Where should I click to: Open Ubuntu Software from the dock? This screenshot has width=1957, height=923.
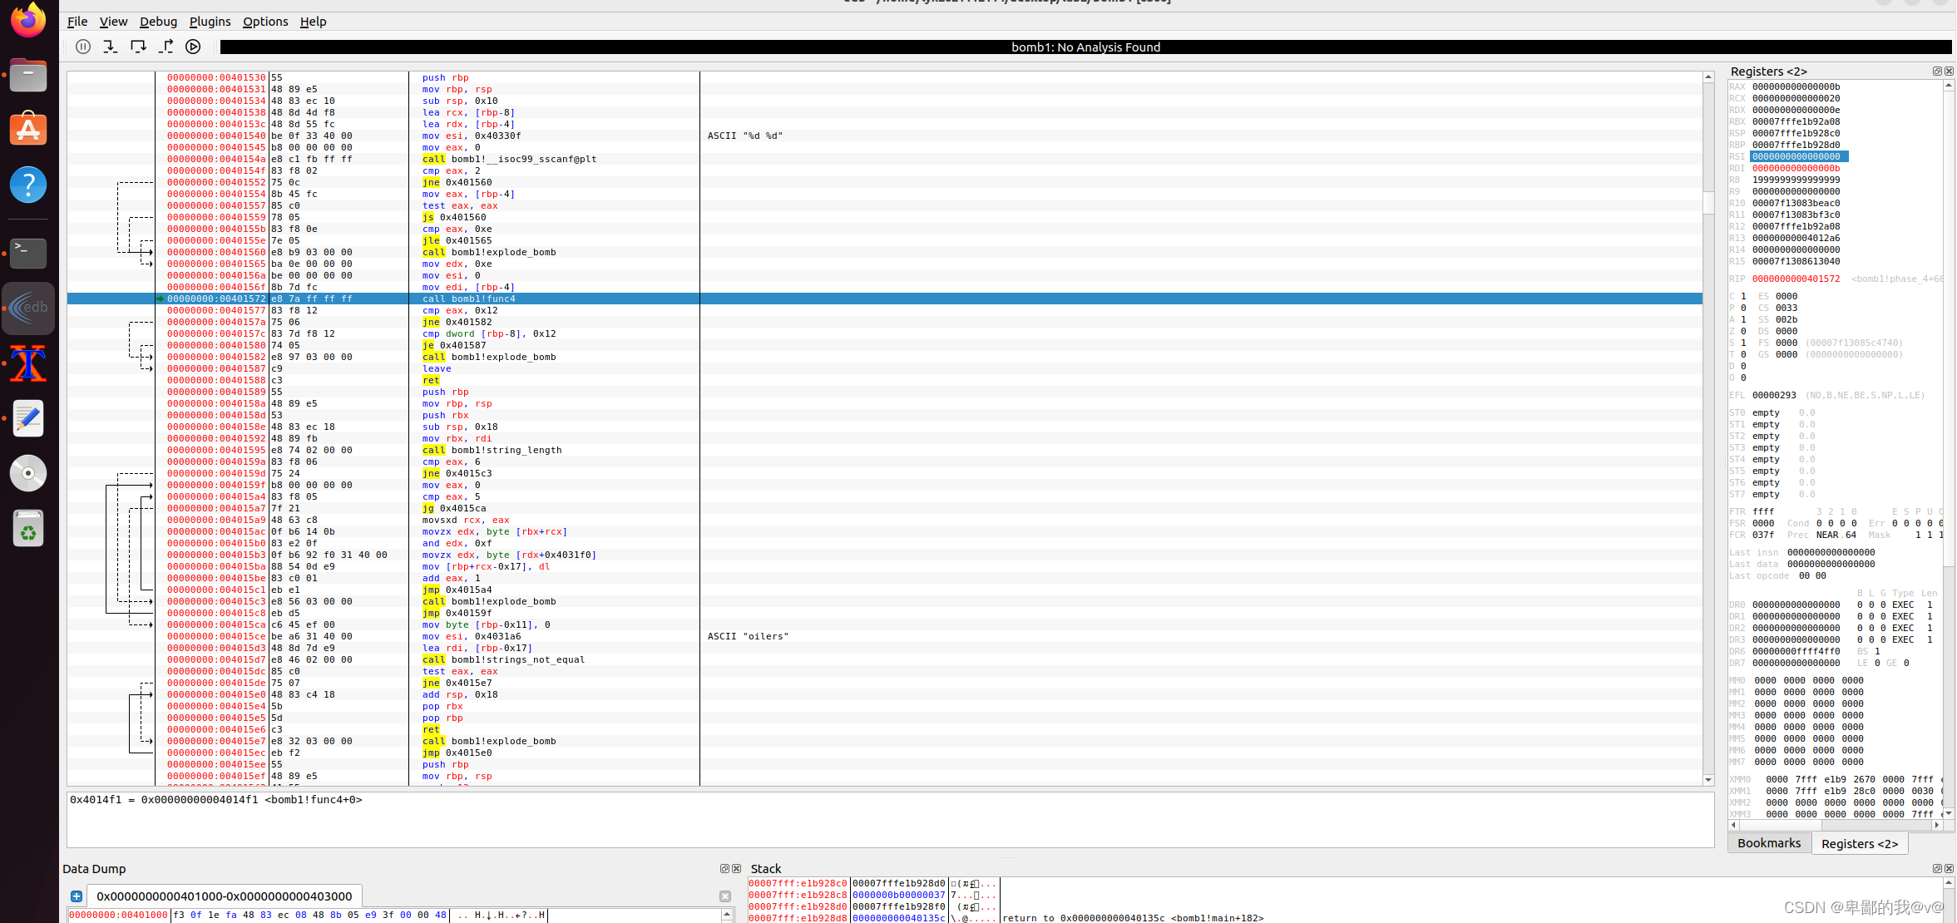pyautogui.click(x=28, y=130)
